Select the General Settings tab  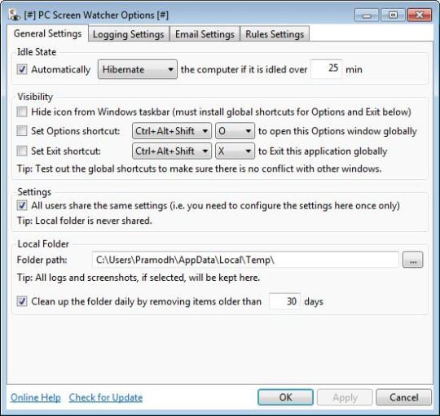pos(48,33)
